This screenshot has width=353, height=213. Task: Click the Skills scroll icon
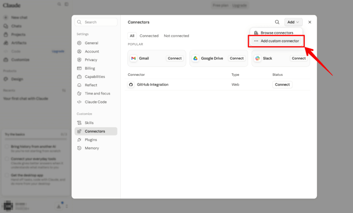pyautogui.click(x=79, y=123)
